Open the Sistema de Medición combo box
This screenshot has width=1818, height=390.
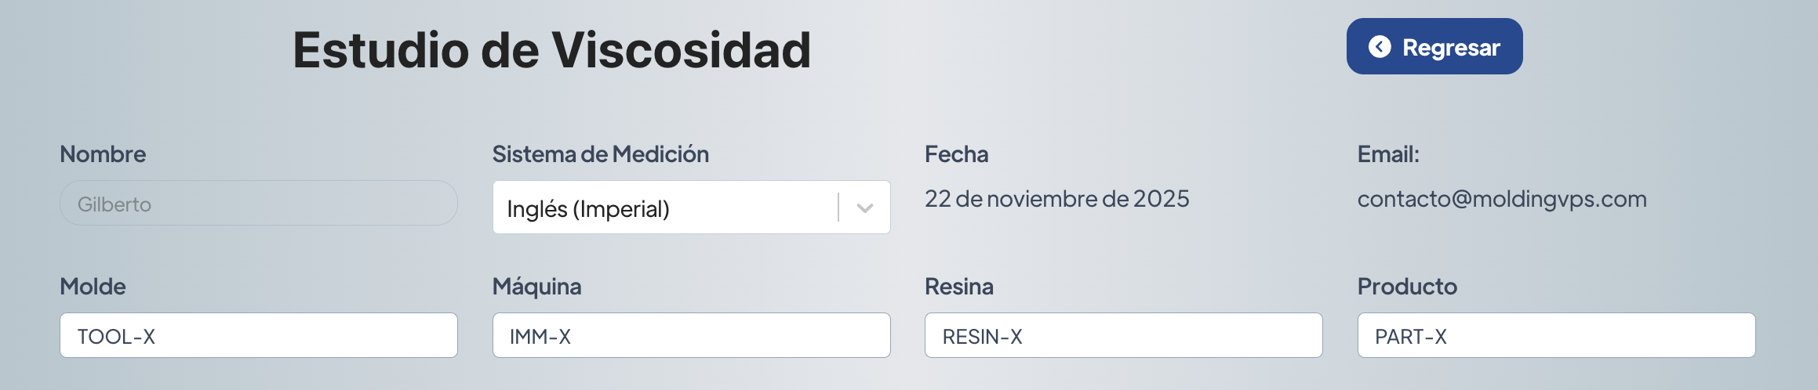(x=667, y=208)
